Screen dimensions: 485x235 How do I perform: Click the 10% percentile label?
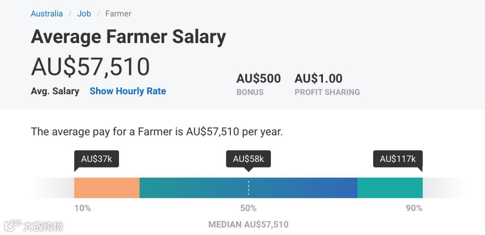tap(82, 208)
